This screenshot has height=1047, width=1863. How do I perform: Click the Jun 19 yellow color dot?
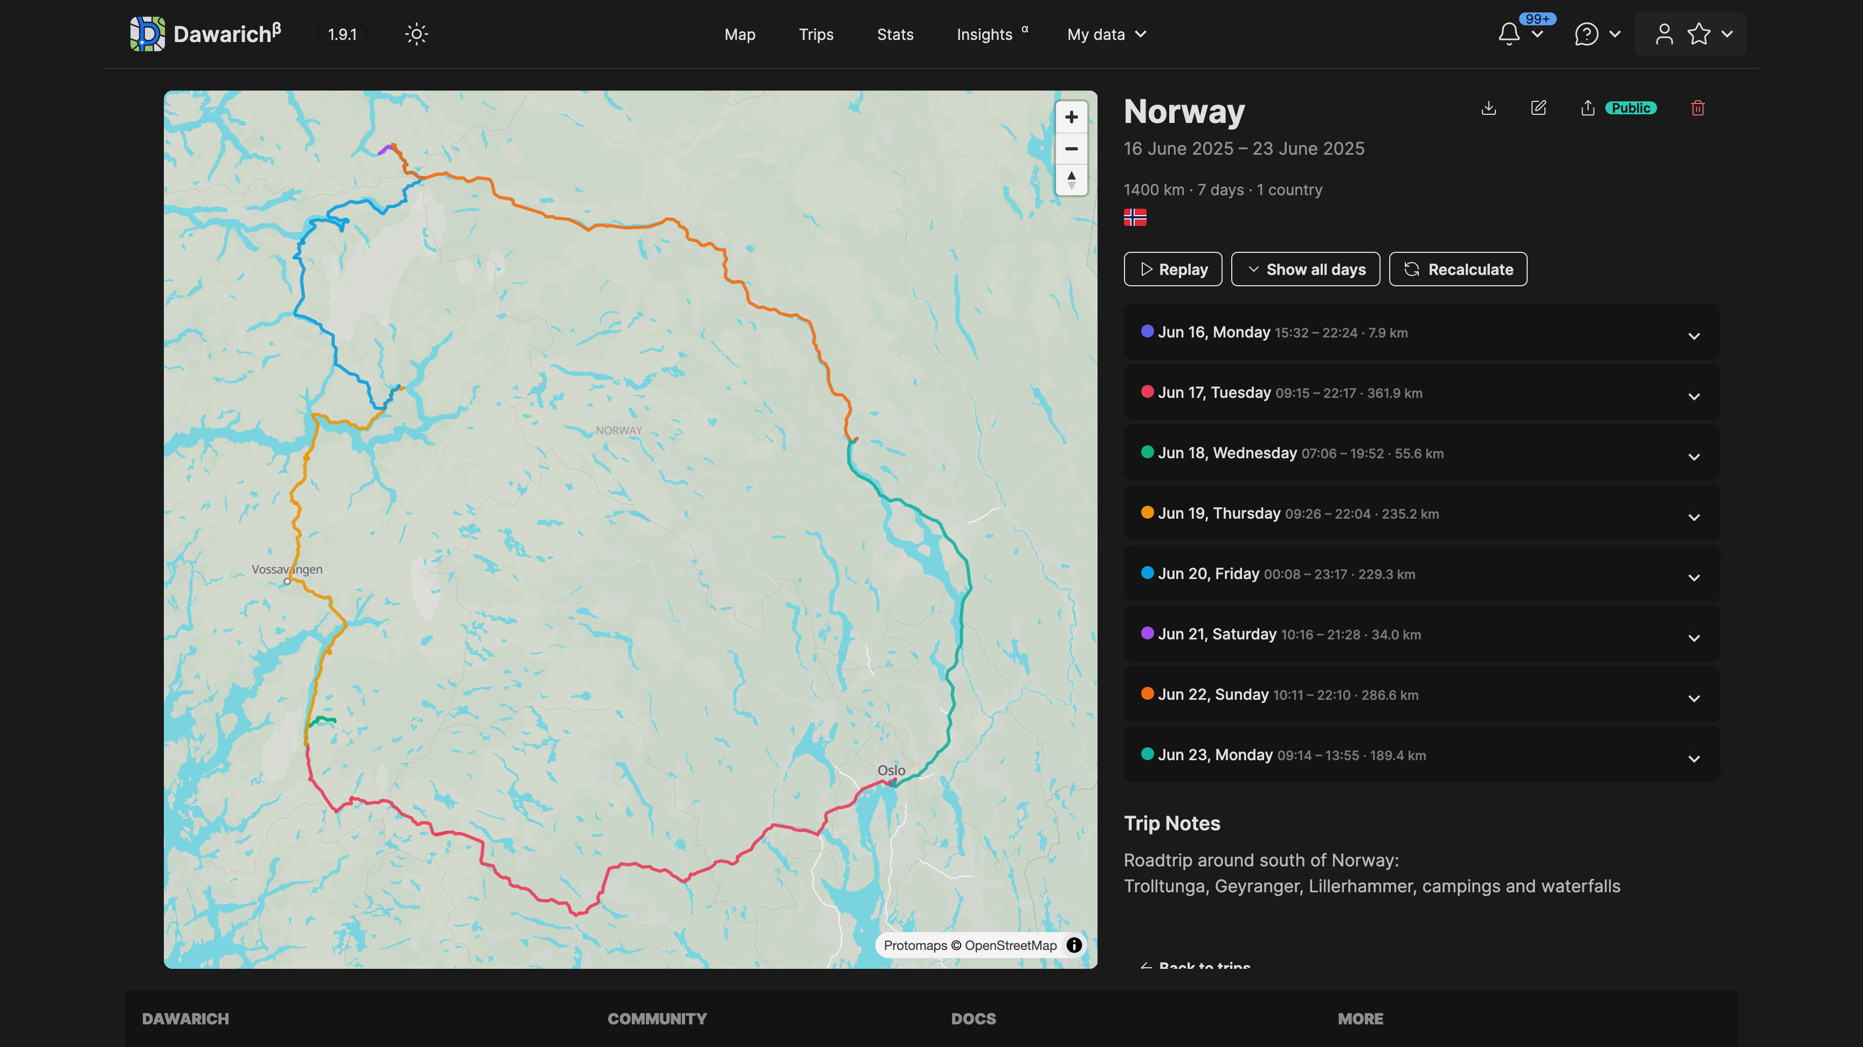[1147, 512]
